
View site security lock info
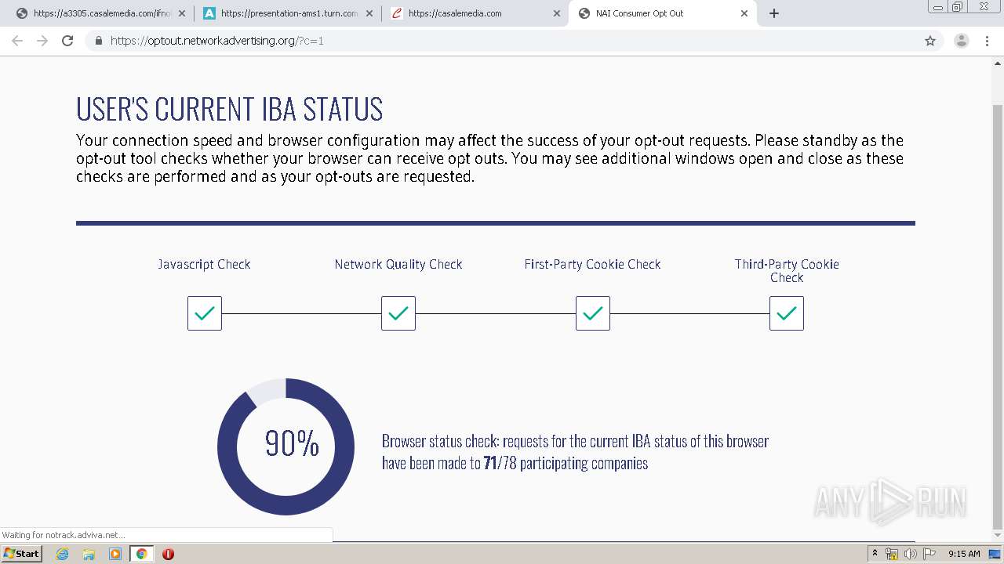[99, 41]
